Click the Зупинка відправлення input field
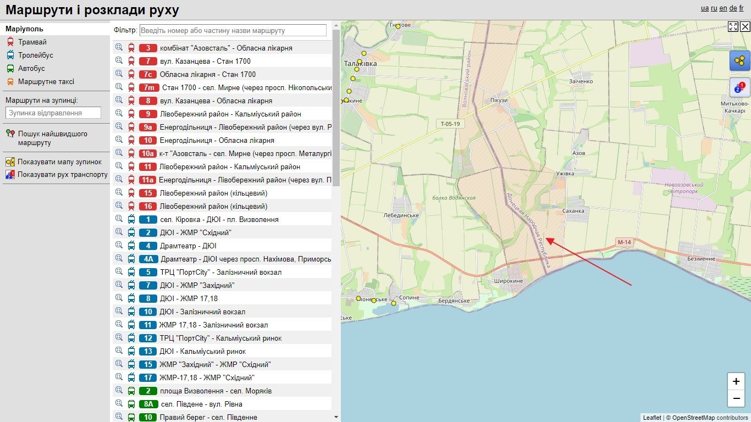This screenshot has width=751, height=422. click(53, 113)
